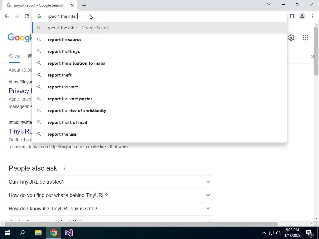
Task: Select 'rpeort the inter - Google Search' suggestion
Action: (x=160, y=28)
